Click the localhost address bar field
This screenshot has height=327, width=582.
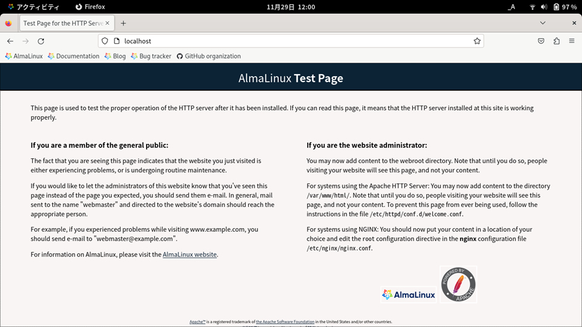click(291, 41)
